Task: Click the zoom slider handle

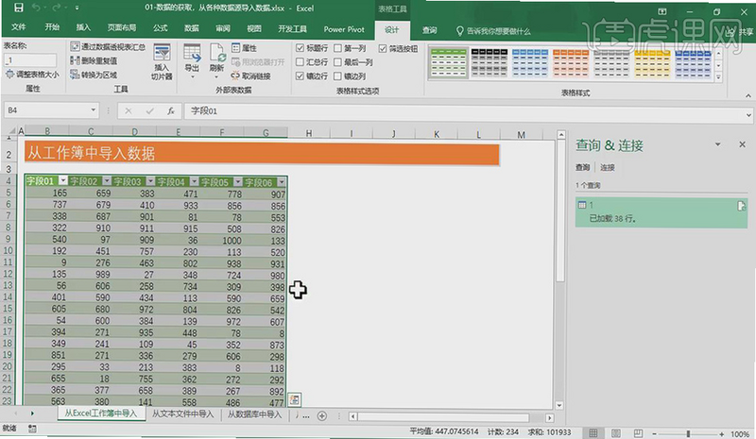Action: (688, 433)
